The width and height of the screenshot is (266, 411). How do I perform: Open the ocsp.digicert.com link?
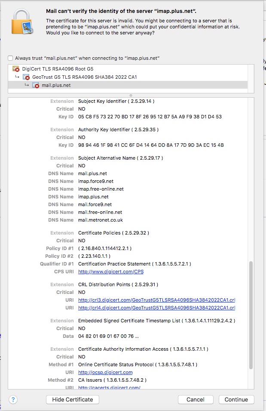(105, 372)
